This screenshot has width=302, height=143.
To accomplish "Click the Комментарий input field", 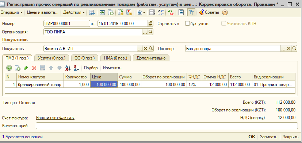I will [x=167, y=126].
